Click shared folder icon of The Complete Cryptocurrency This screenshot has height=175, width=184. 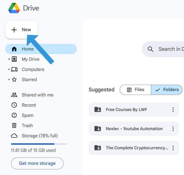click(98, 148)
